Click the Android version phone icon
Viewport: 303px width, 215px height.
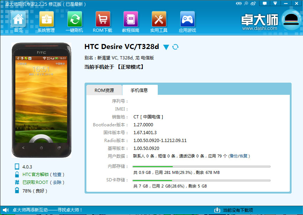[x=17, y=167]
